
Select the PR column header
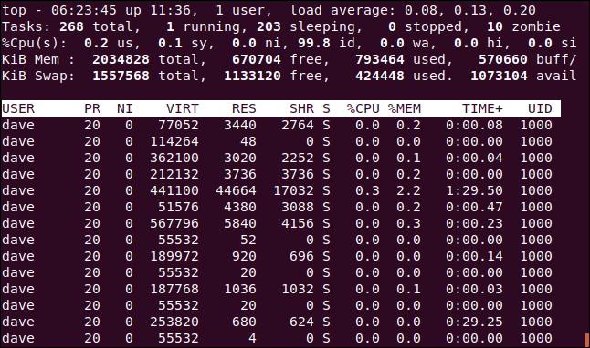[92, 108]
